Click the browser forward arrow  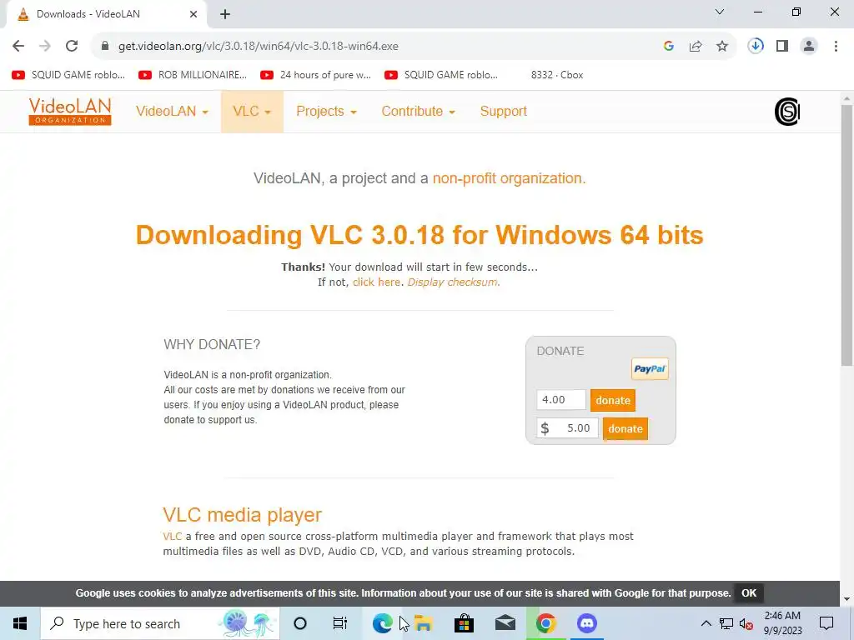point(45,47)
